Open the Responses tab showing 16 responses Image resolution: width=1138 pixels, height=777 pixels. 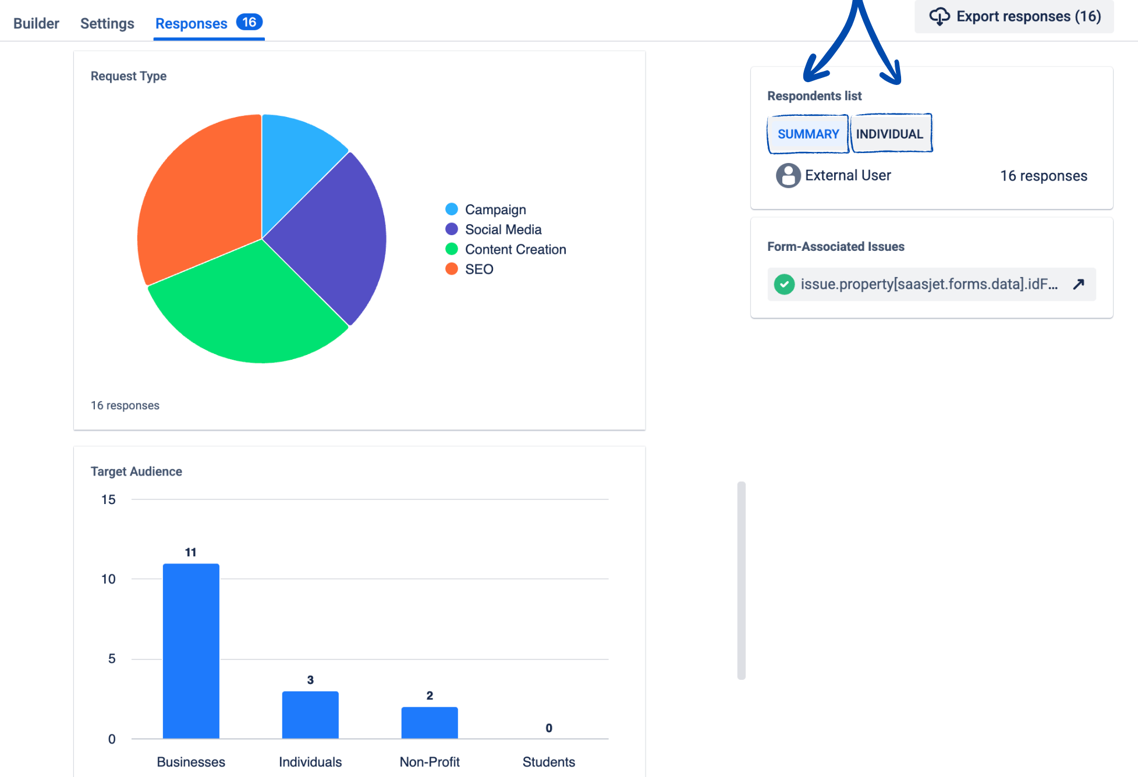[191, 23]
